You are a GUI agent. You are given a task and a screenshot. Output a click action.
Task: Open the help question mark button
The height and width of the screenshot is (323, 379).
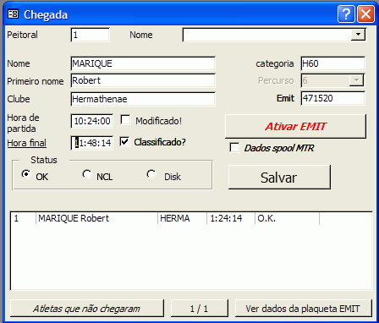pos(346,14)
